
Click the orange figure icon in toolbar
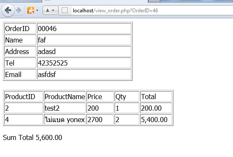tap(31, 10)
